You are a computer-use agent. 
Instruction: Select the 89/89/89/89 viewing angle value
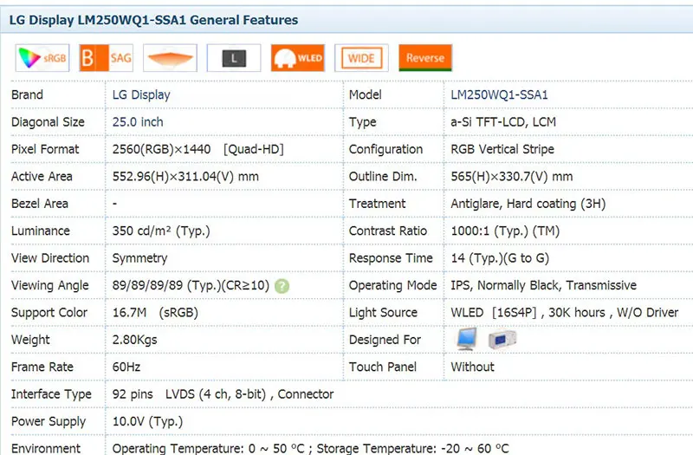191,285
